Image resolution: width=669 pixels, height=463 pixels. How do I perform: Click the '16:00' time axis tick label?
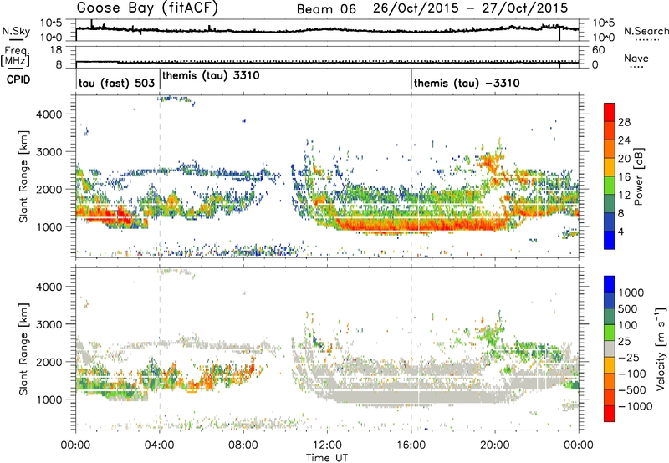(x=411, y=445)
